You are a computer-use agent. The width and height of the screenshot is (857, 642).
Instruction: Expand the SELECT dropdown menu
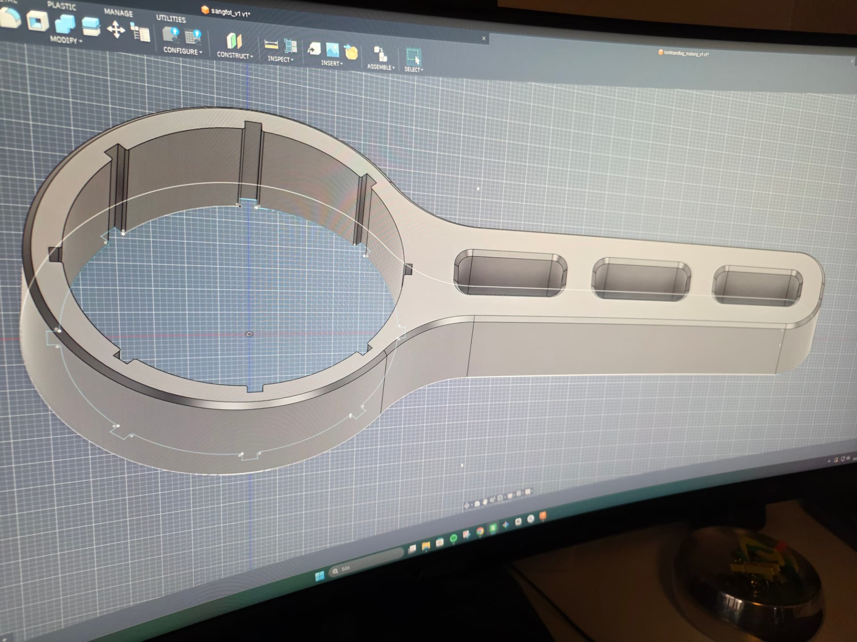coord(413,70)
